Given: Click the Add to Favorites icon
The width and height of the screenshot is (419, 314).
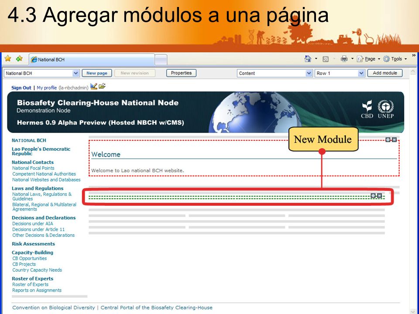Looking at the screenshot, I should pos(19,58).
